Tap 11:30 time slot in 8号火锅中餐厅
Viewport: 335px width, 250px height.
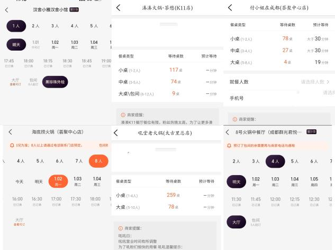[x=236, y=201]
